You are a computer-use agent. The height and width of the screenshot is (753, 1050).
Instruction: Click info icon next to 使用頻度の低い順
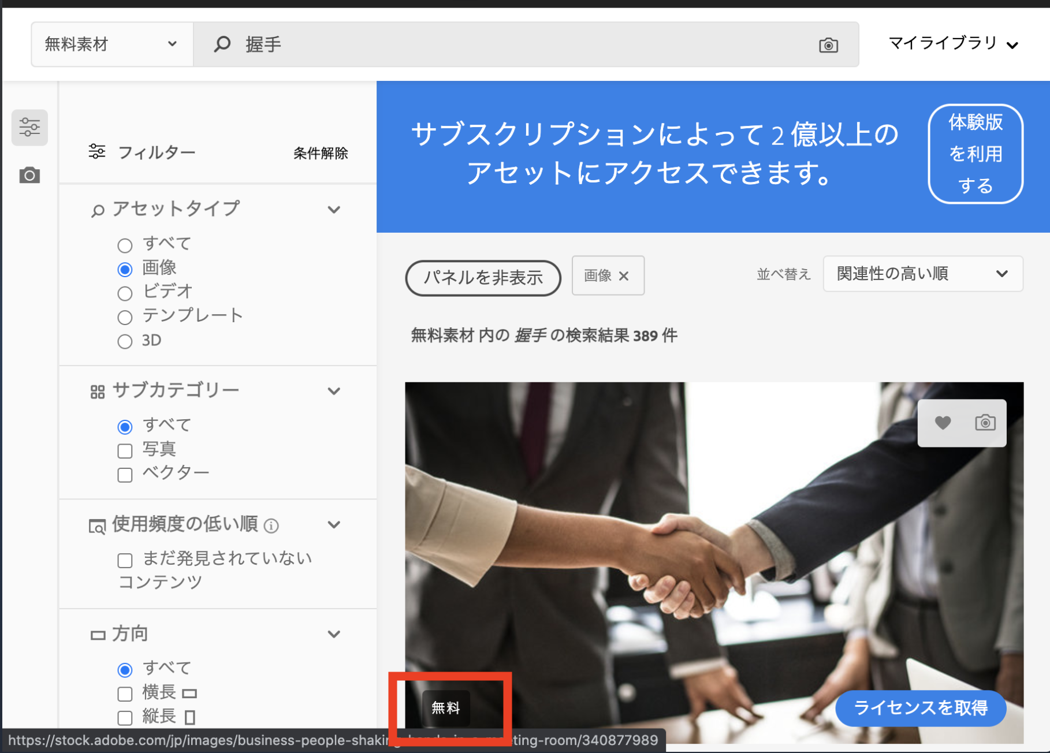tap(271, 525)
